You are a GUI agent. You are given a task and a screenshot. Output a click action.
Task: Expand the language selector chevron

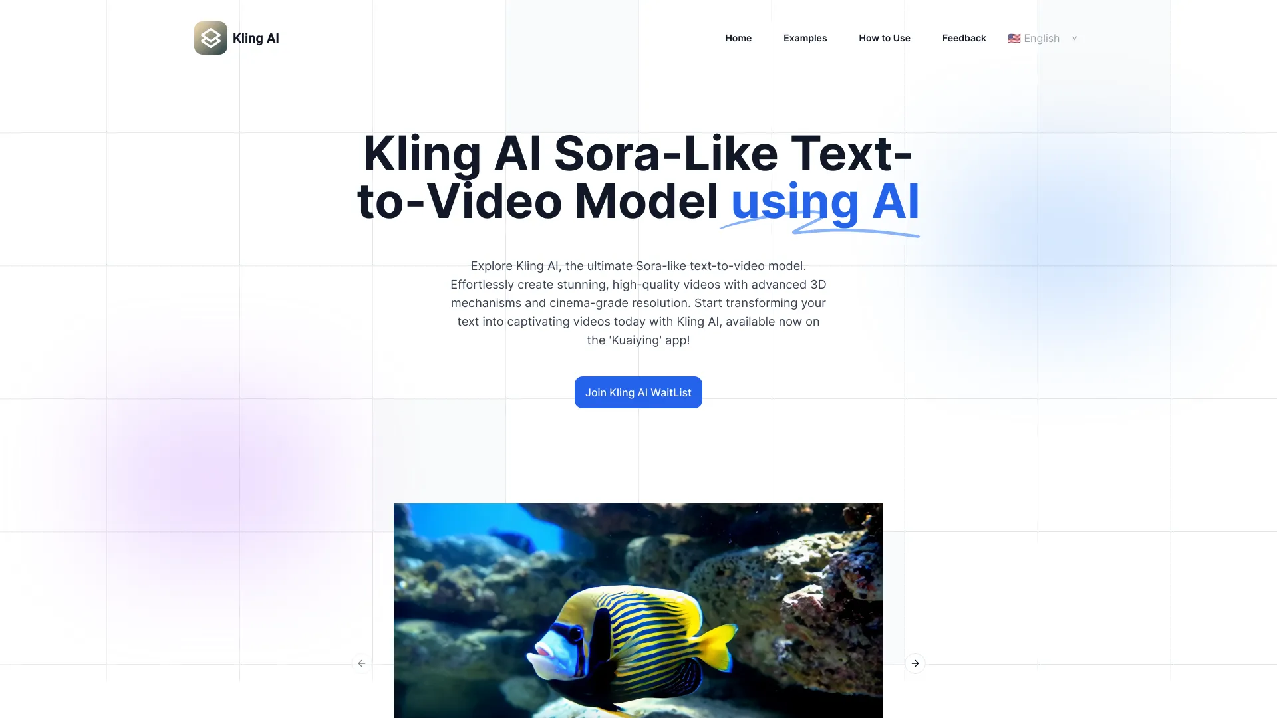point(1074,38)
